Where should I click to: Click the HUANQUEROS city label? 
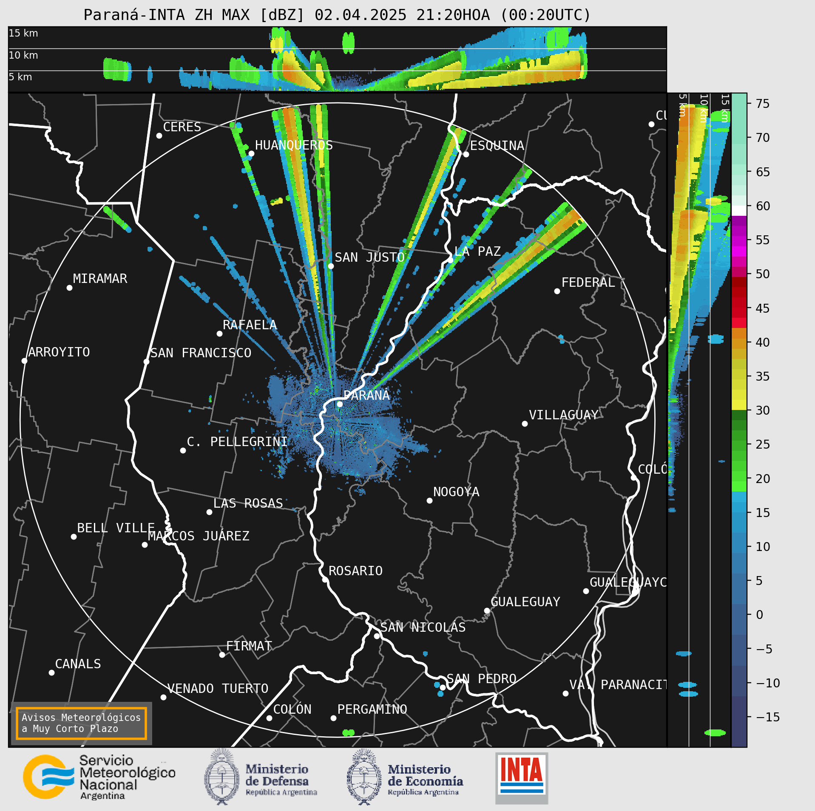tap(294, 145)
